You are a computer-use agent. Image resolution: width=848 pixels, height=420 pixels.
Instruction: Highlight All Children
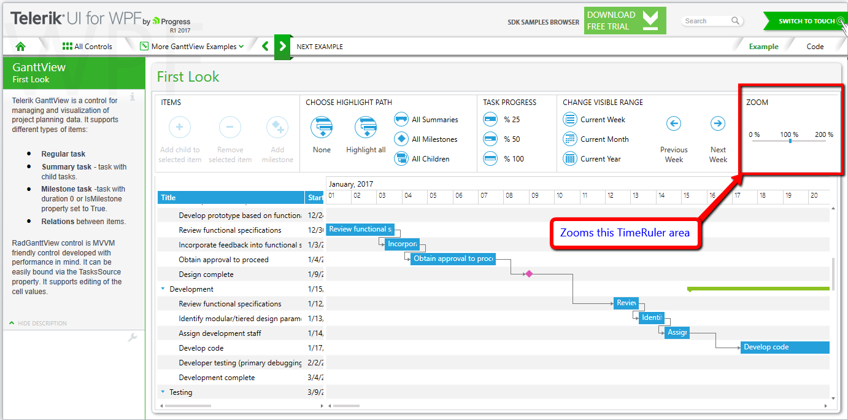422,159
